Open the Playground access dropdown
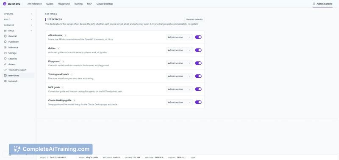339x160 pixels. tap(179, 63)
